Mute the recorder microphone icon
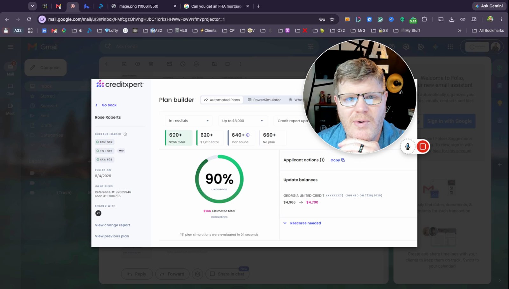This screenshot has height=289, width=509. click(408, 146)
